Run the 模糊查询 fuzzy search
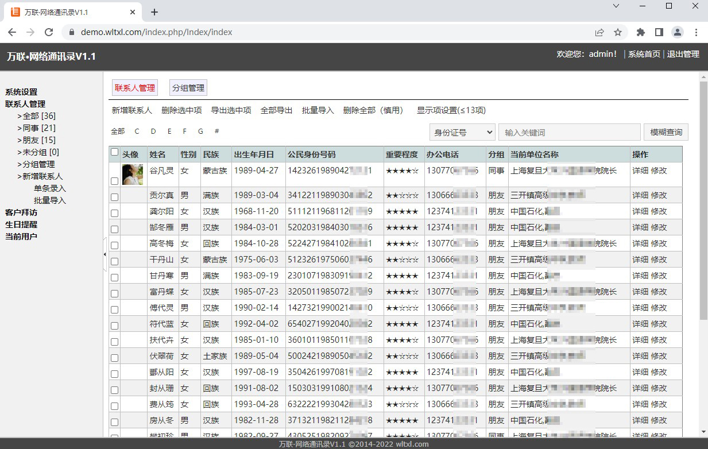Screen dimensions: 708x449 (664, 131)
